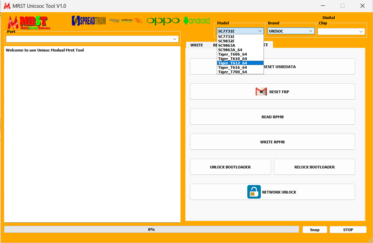Click the Android logo in header
The width and height of the screenshot is (373, 243).
[196, 21]
